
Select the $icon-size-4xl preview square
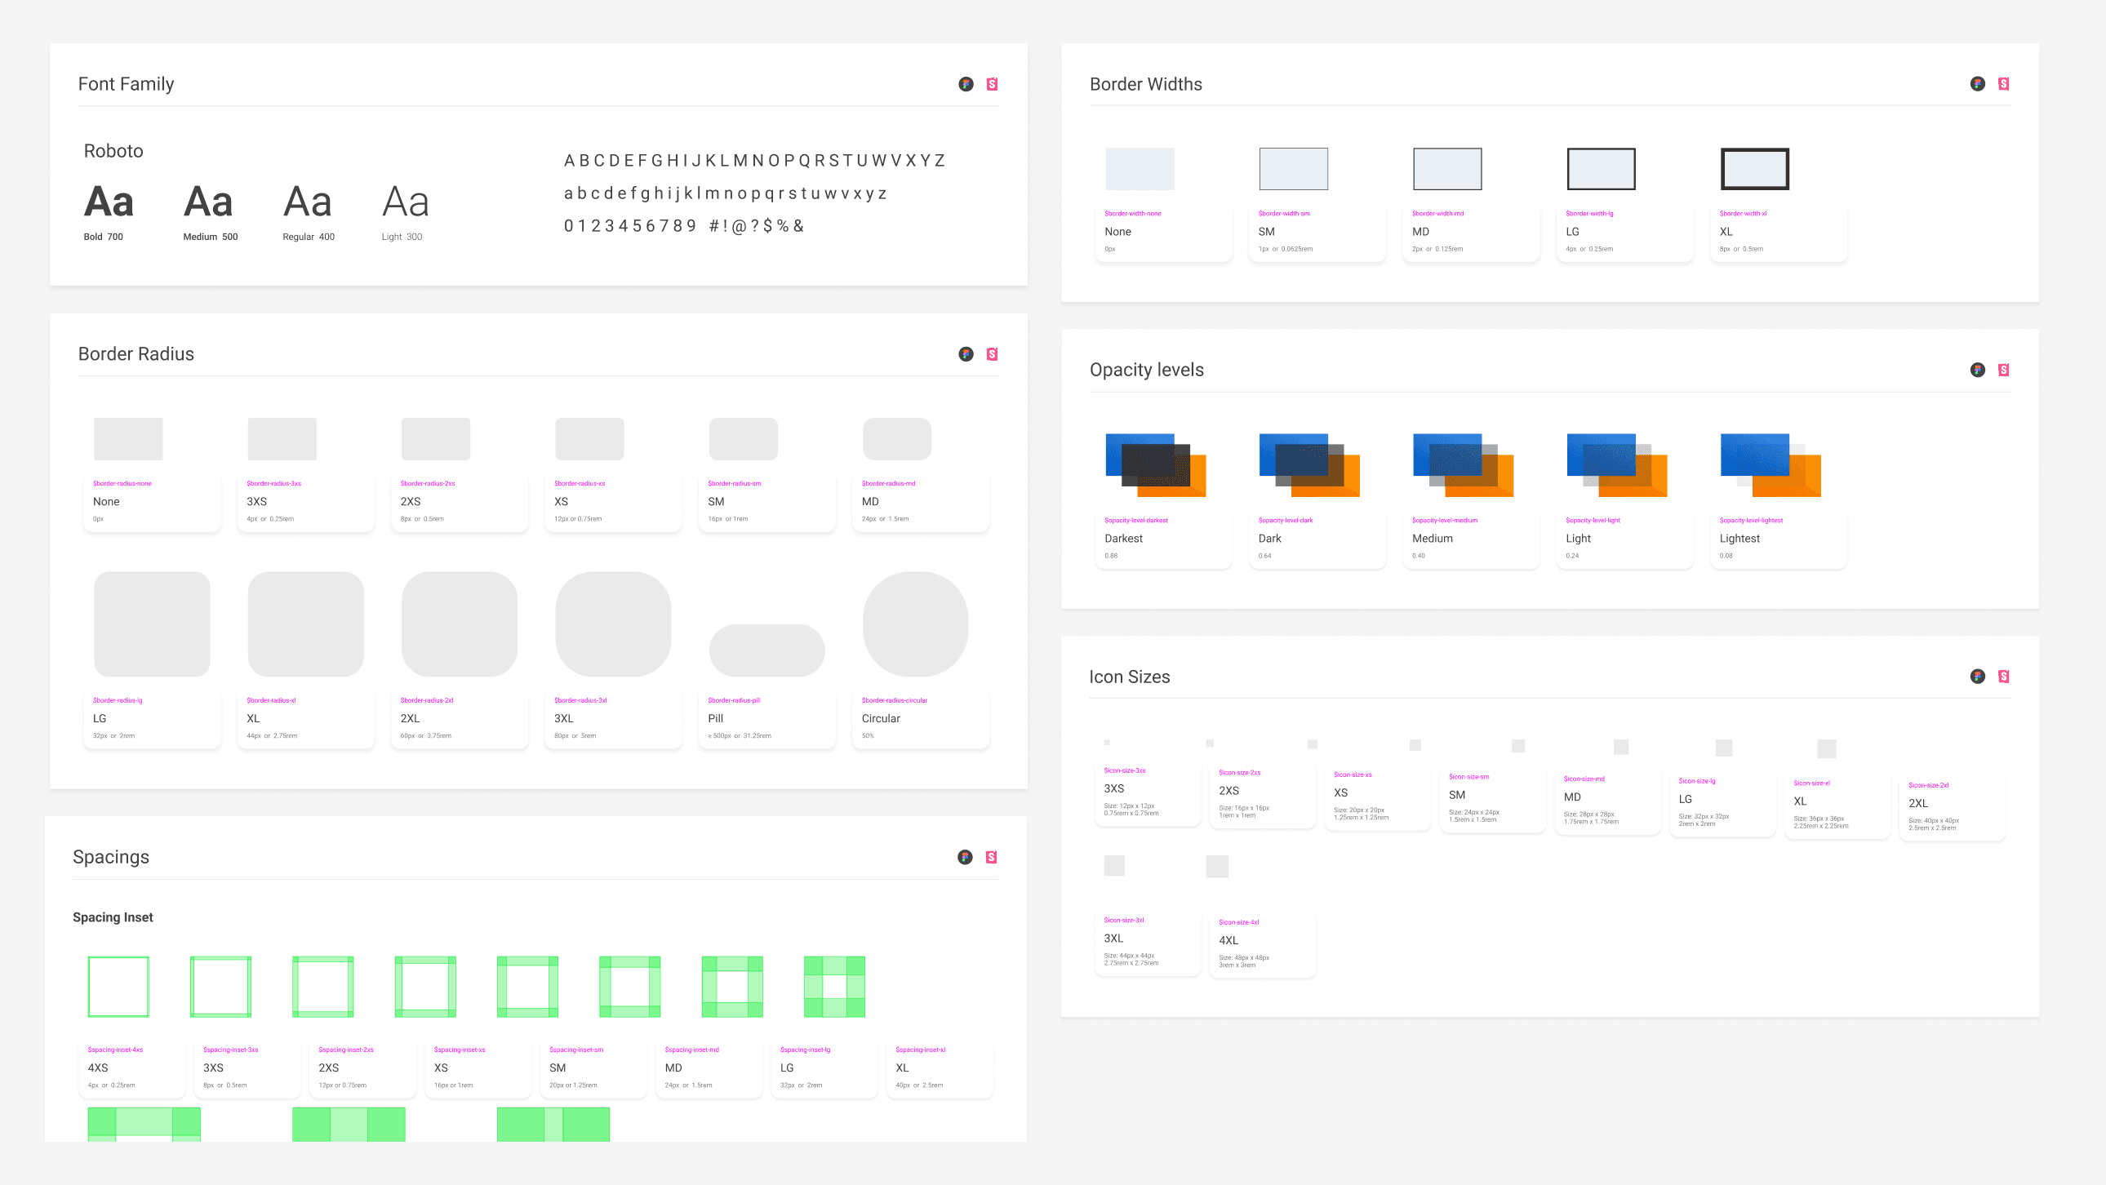[x=1217, y=866]
